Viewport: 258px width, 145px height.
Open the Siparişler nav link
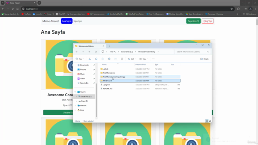click(x=78, y=21)
